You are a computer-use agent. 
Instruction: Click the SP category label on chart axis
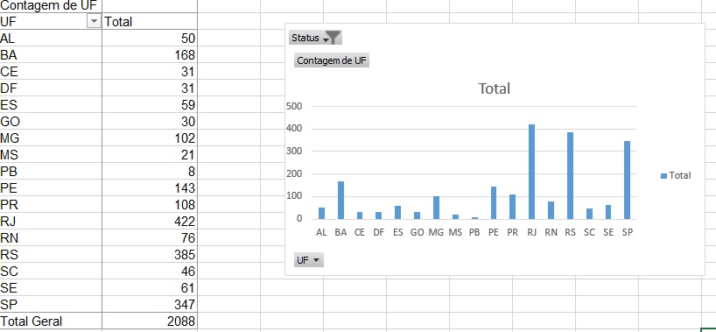coord(628,232)
